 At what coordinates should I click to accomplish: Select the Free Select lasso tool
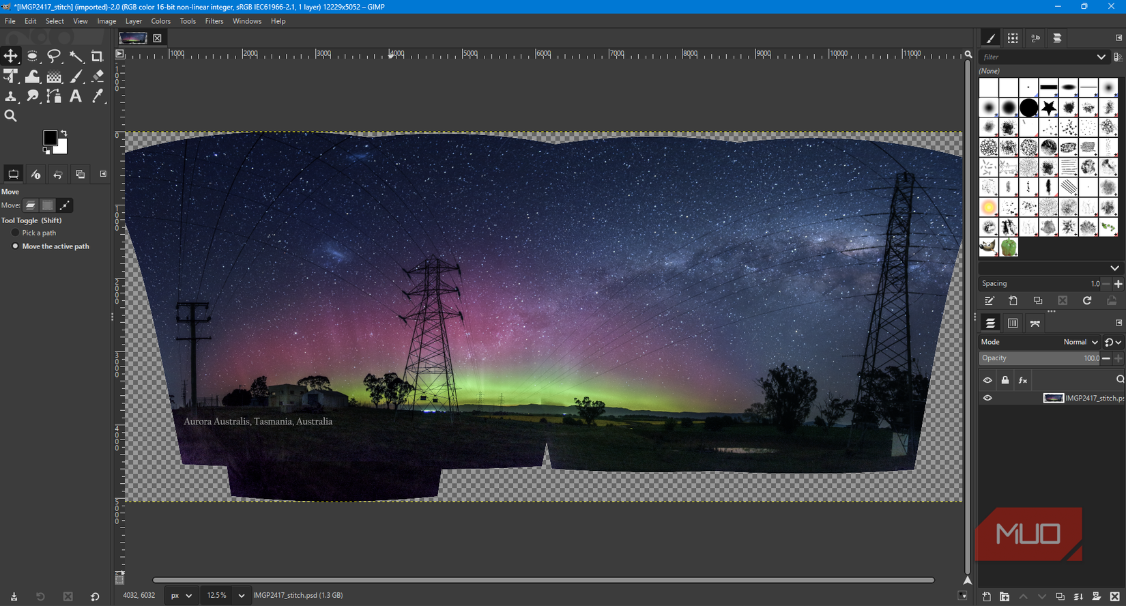(54, 56)
